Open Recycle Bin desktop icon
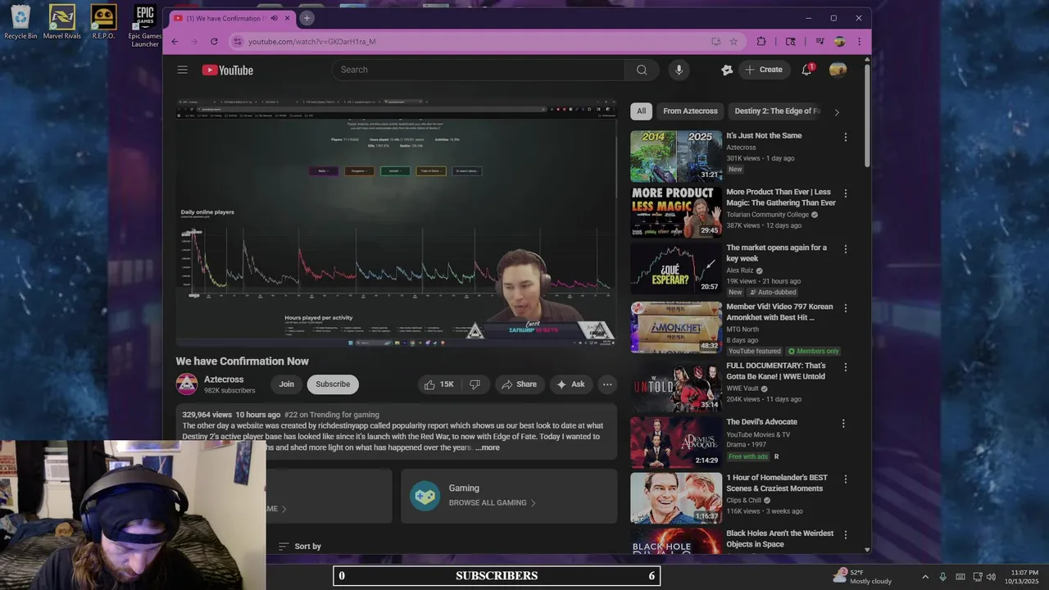This screenshot has width=1049, height=590. click(x=20, y=22)
